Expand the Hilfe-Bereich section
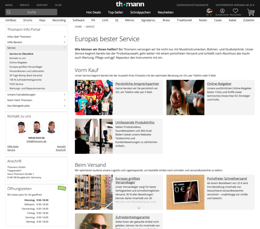This screenshot has width=260, height=229. click(x=64, y=42)
